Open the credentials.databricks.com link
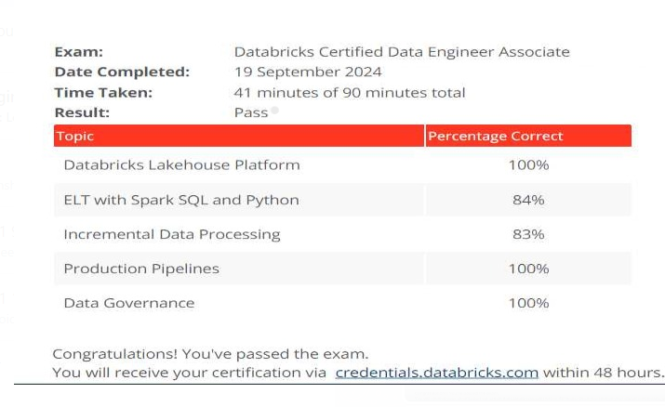Image resolution: width=665 pixels, height=407 pixels. pyautogui.click(x=436, y=373)
